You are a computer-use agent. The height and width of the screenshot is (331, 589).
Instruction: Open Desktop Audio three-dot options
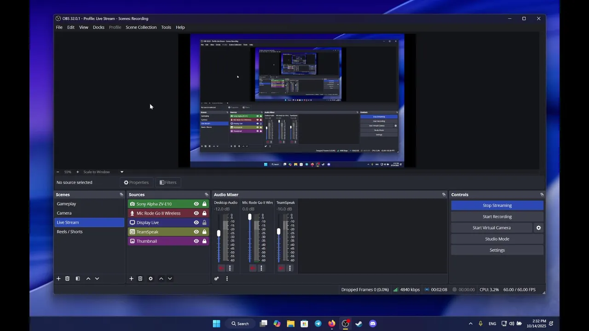point(230,268)
